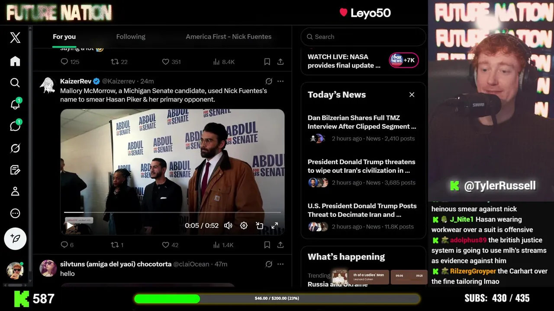Open WATCH LIVE: NASA provides final update
The height and width of the screenshot is (311, 554).
[344, 61]
